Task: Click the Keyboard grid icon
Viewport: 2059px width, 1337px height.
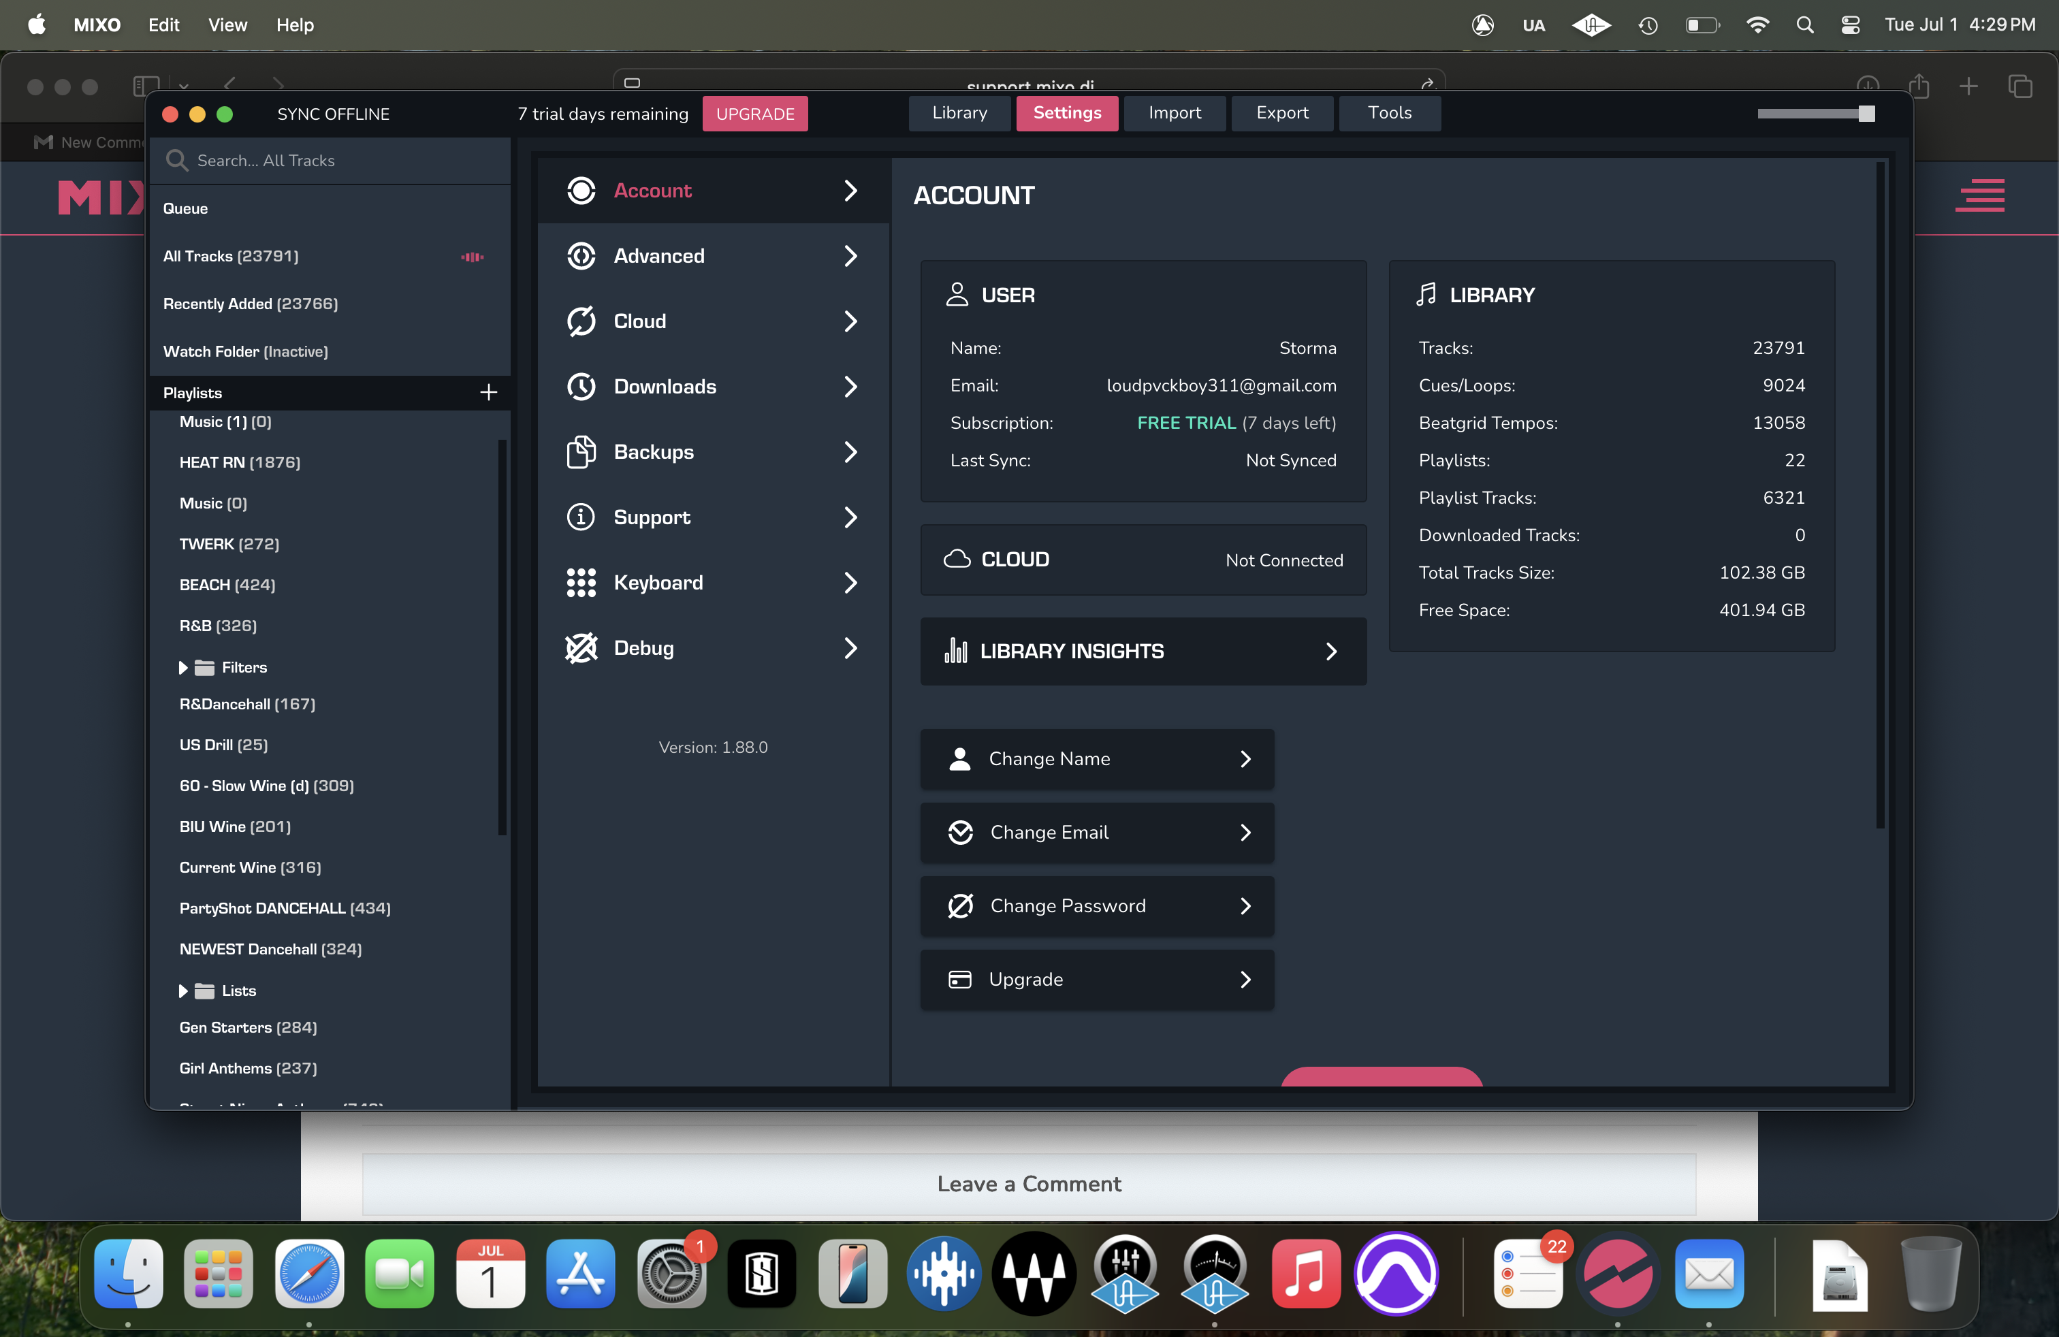Action: click(x=581, y=582)
